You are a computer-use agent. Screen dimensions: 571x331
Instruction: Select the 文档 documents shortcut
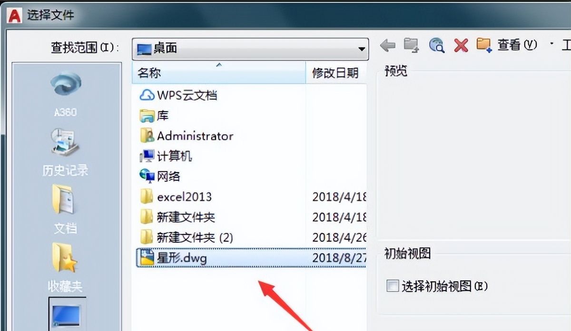65,210
